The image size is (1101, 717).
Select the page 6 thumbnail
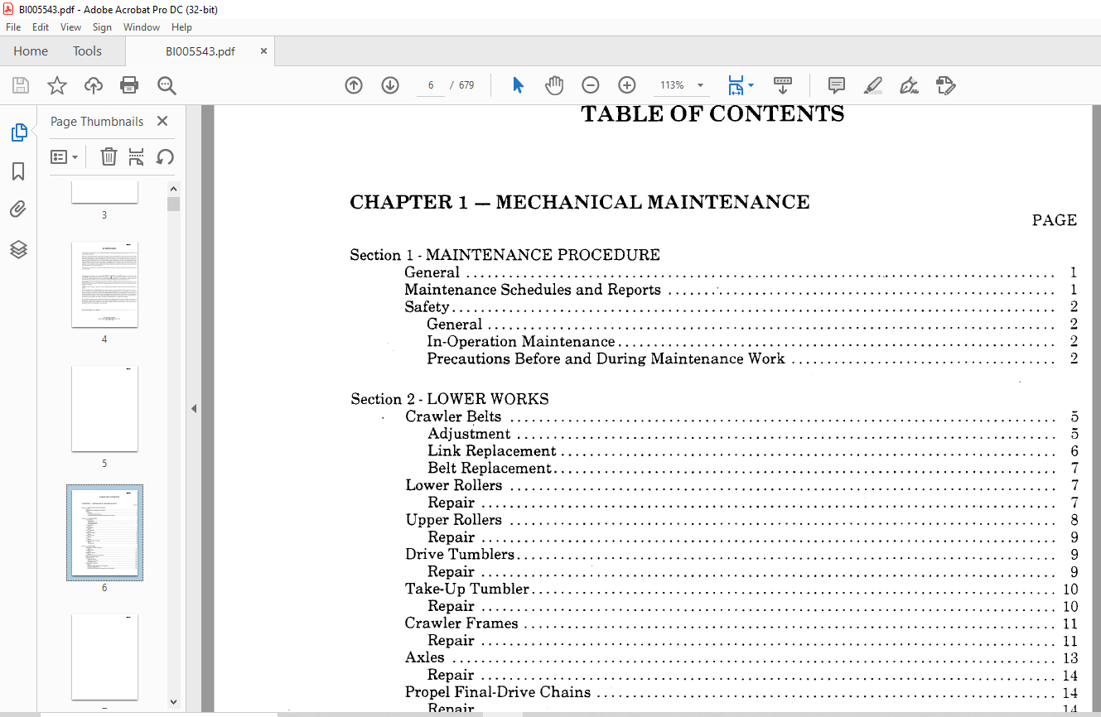pos(104,532)
